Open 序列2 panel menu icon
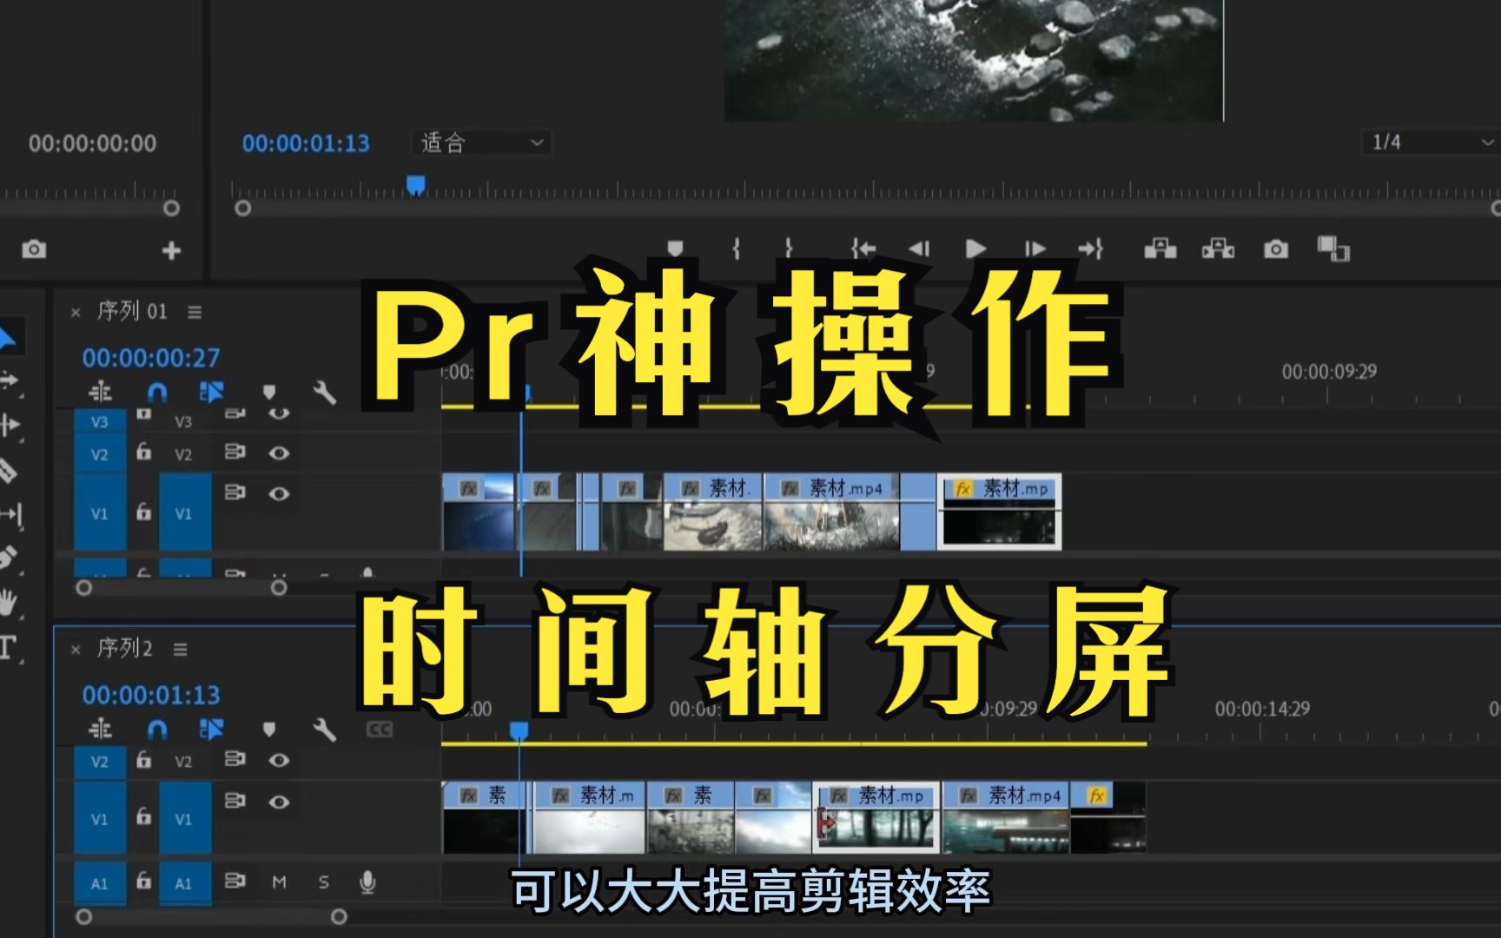1501x938 pixels. pos(180,649)
